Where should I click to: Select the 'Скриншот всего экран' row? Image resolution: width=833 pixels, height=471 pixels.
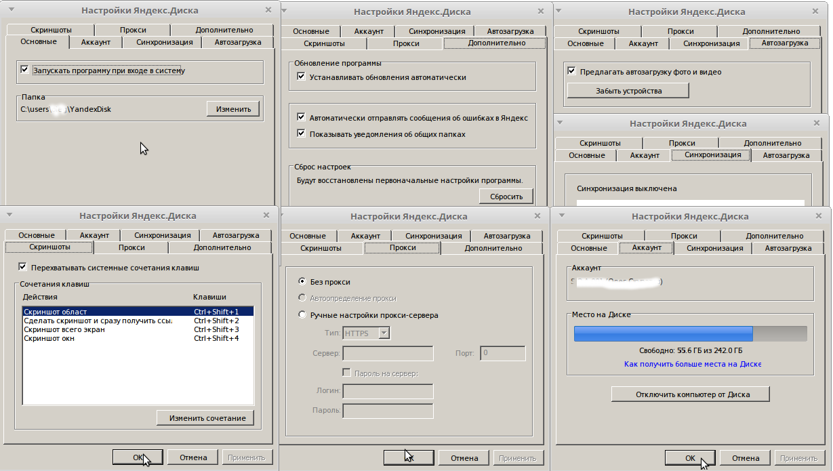point(138,329)
